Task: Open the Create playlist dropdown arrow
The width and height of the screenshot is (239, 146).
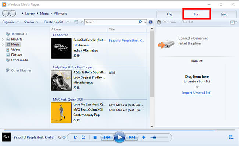Action: pos(68,22)
